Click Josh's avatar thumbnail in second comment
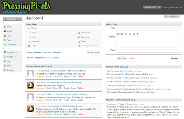This screenshot has height=119, width=184. coord(30,85)
